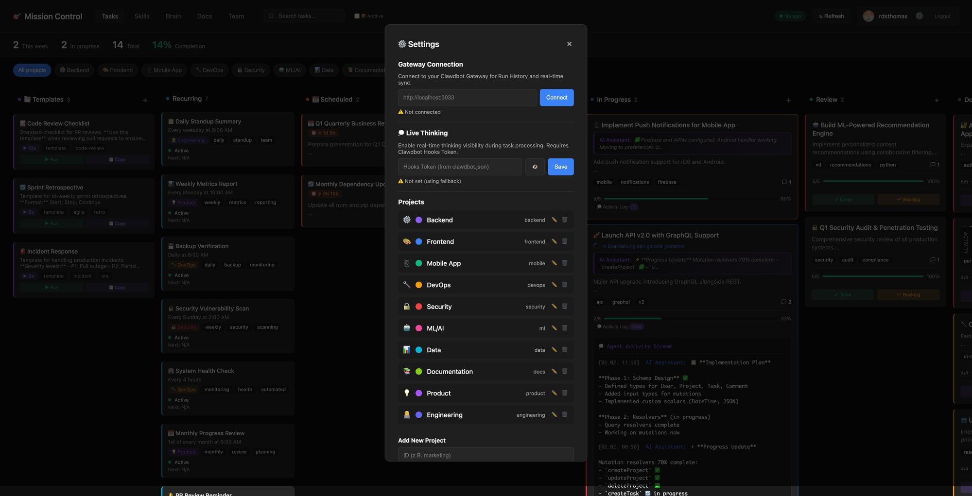Mark Build ML-Powered Recommendation Engine as Done

[x=843, y=200]
